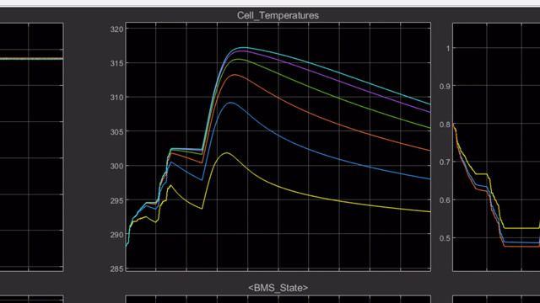Click the 290 y-axis label

[116, 235]
